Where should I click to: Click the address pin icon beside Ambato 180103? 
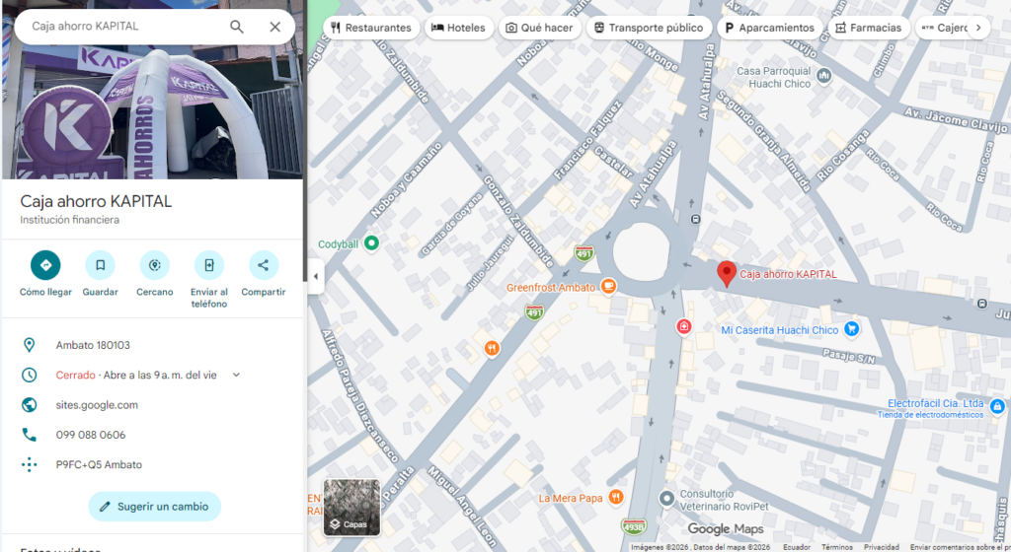29,345
